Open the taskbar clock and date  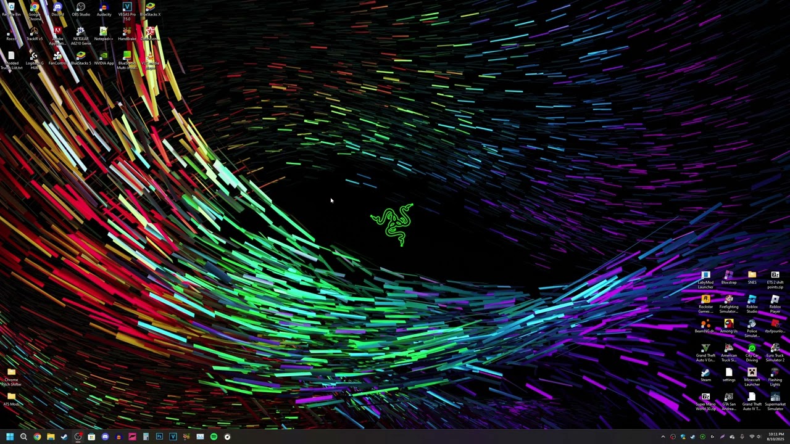click(x=776, y=437)
